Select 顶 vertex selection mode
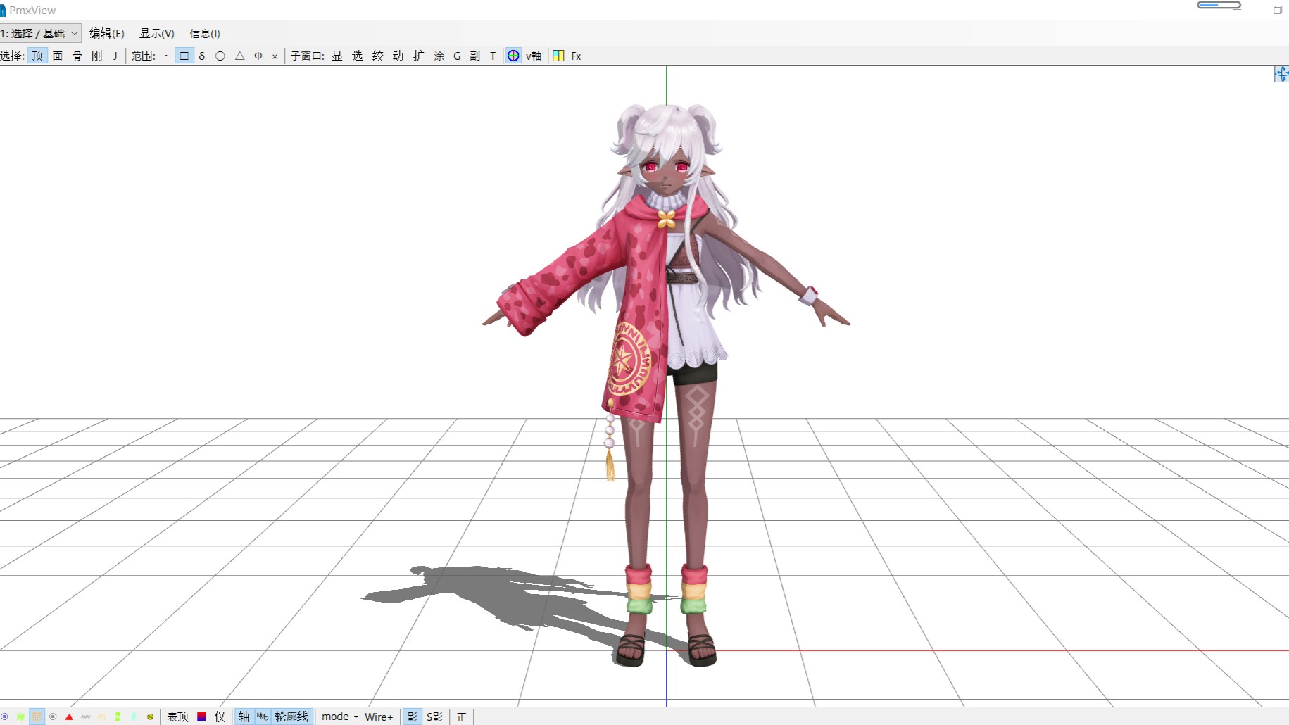 tap(37, 56)
